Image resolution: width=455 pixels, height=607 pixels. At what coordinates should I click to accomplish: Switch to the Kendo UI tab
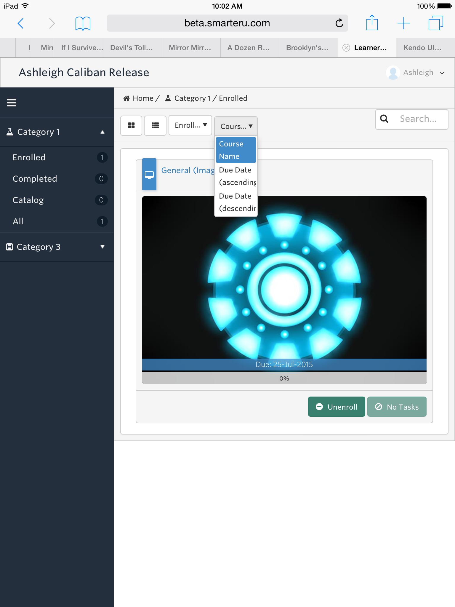tap(425, 48)
